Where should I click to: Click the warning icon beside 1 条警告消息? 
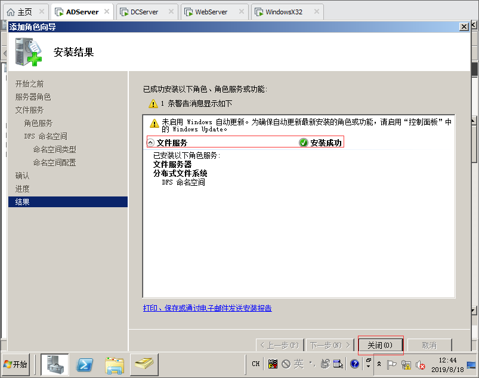[x=153, y=104]
